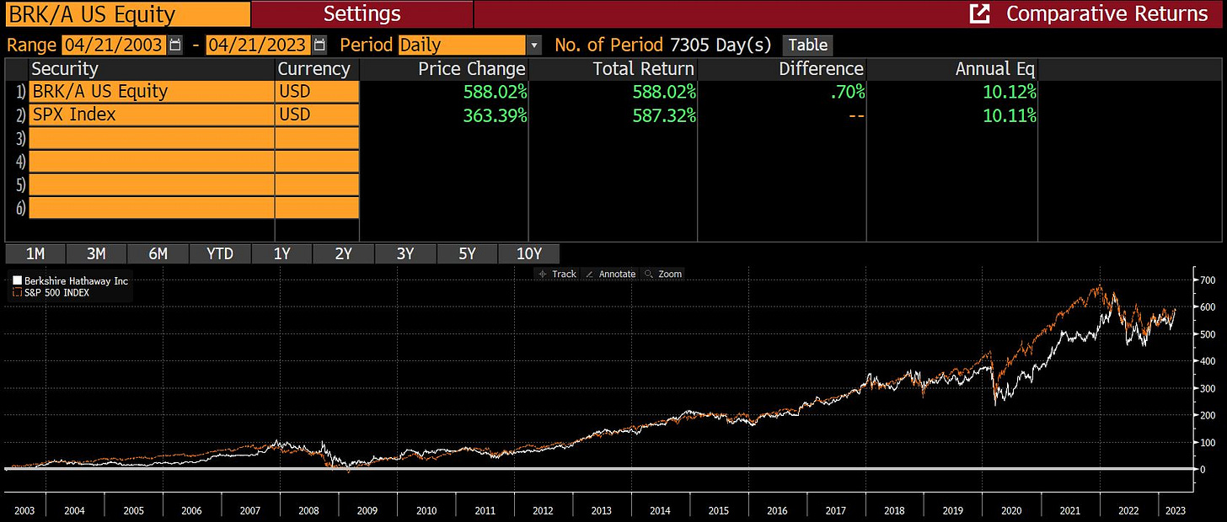Switch chart to 10Y range
Image resolution: width=1227 pixels, height=522 pixels.
(528, 253)
